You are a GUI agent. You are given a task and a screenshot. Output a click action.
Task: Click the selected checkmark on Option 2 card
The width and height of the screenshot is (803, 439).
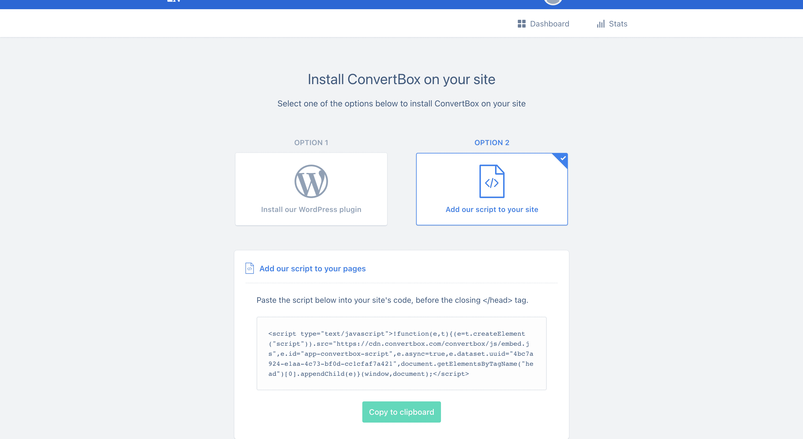coord(563,158)
